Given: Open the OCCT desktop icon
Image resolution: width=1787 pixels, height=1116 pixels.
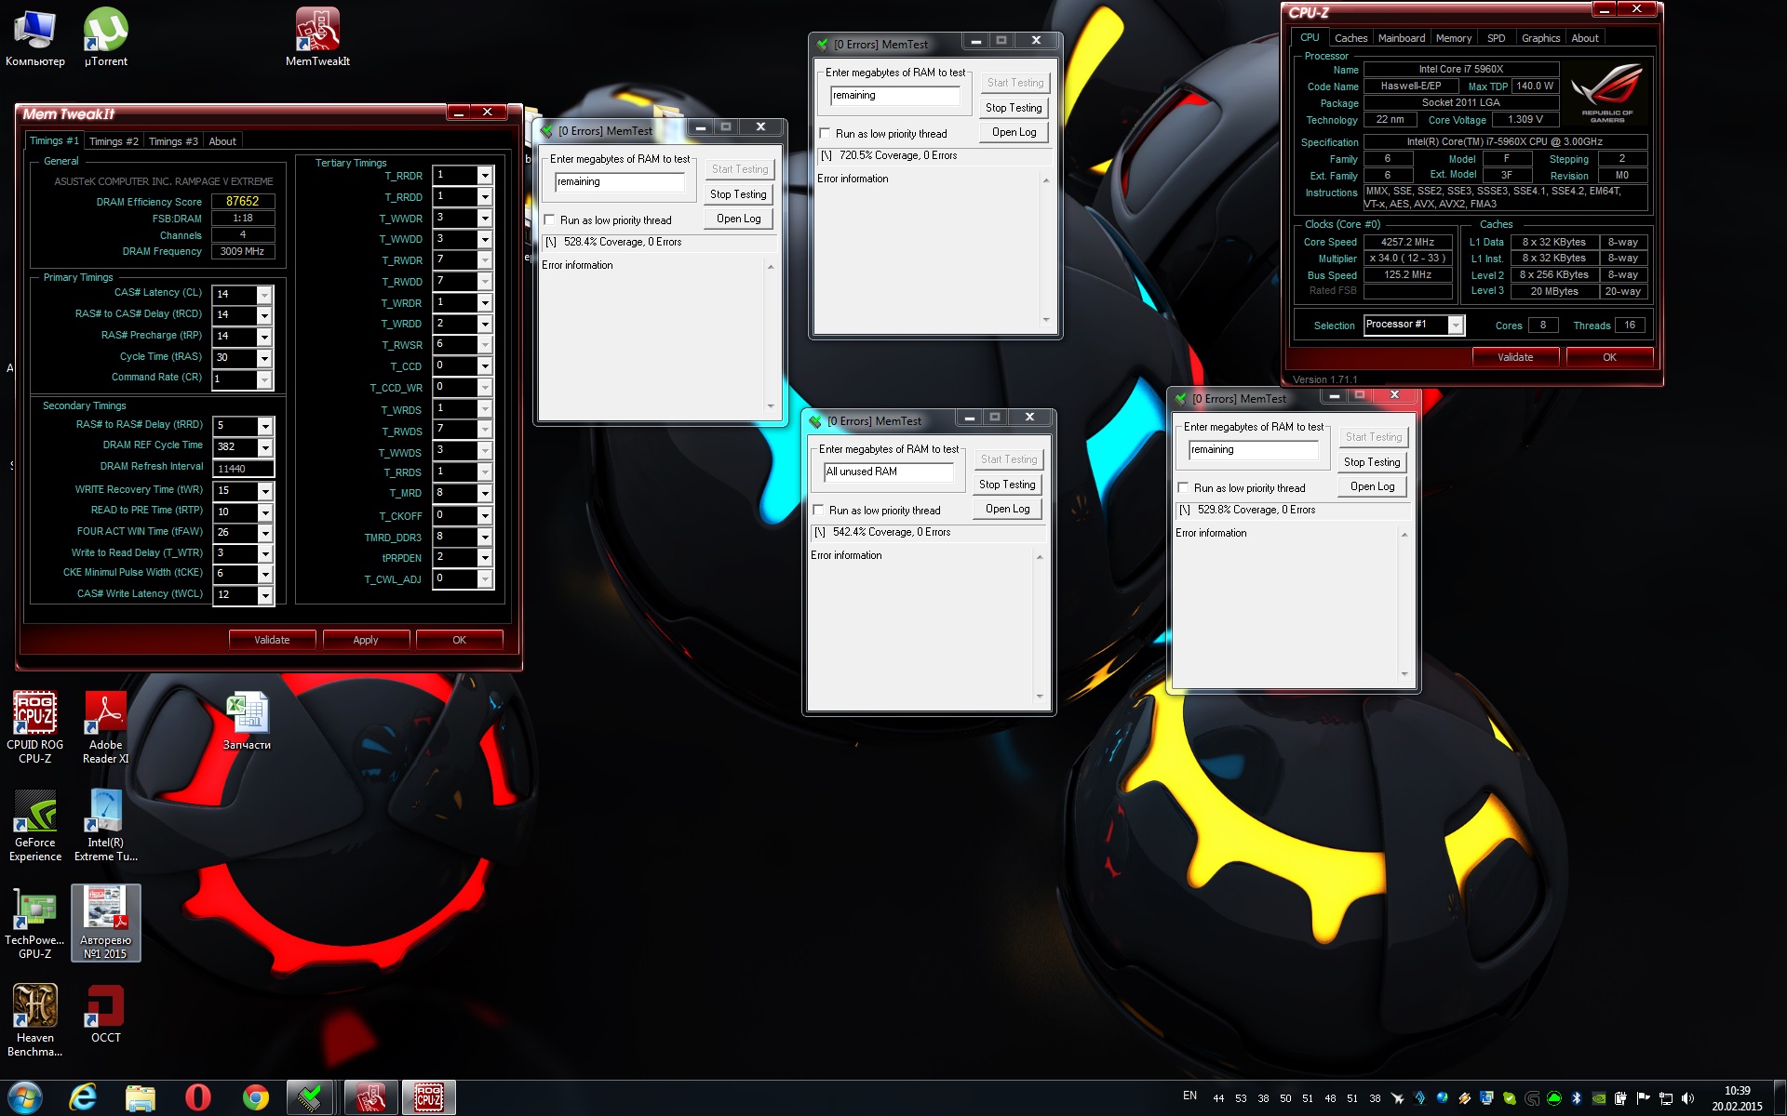Looking at the screenshot, I should (105, 1006).
